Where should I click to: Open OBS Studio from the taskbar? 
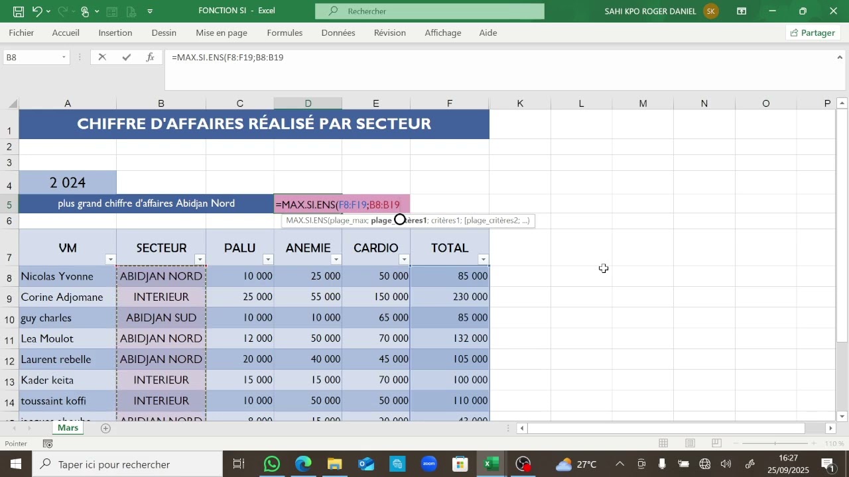click(x=524, y=464)
